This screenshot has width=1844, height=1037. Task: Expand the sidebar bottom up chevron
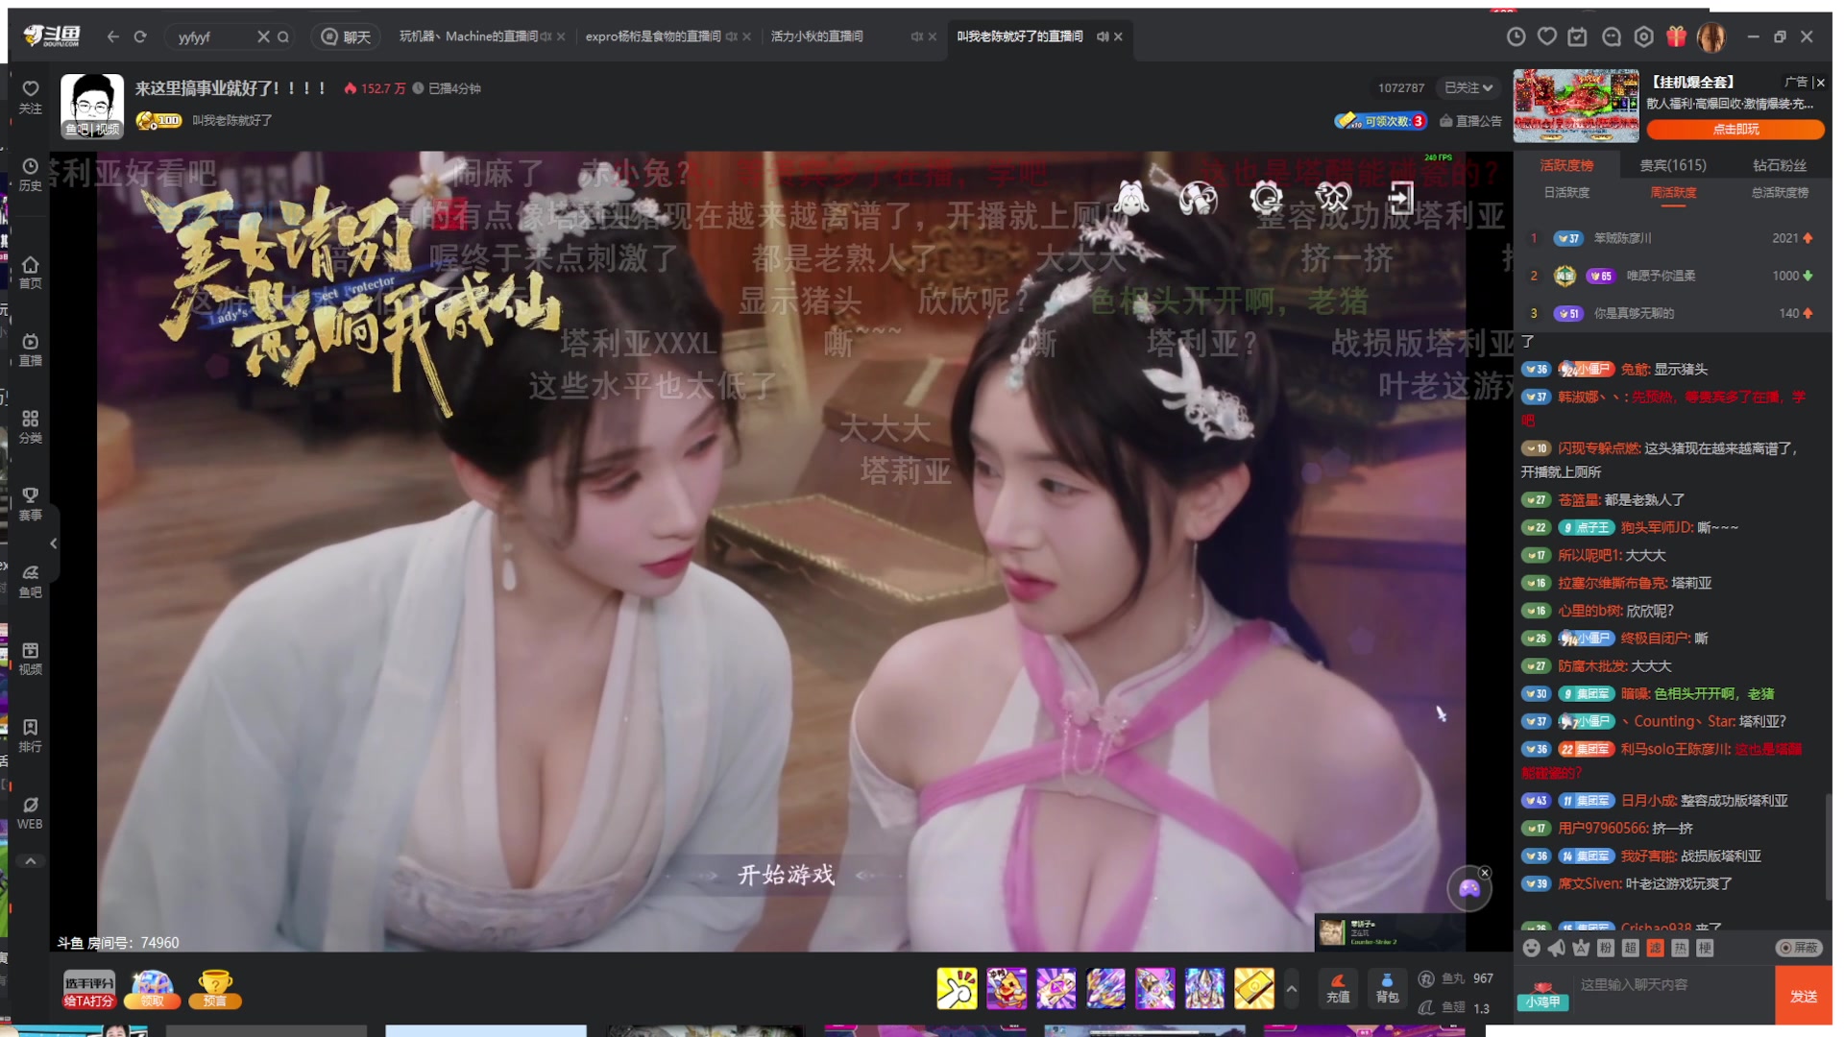(31, 861)
